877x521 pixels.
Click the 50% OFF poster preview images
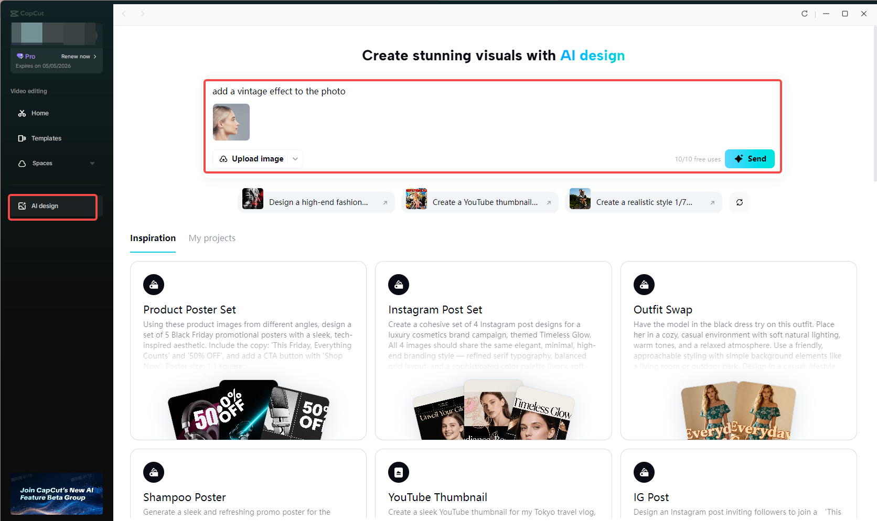pos(249,410)
